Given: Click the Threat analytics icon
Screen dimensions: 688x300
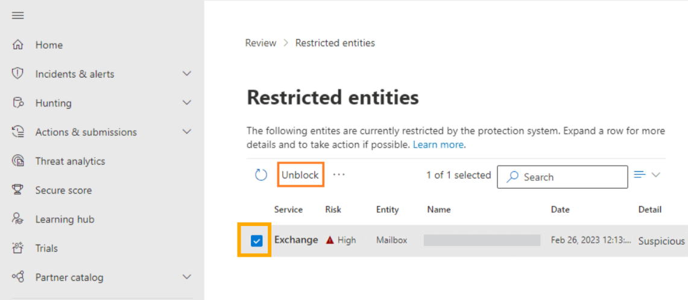Looking at the screenshot, I should 17,161.
